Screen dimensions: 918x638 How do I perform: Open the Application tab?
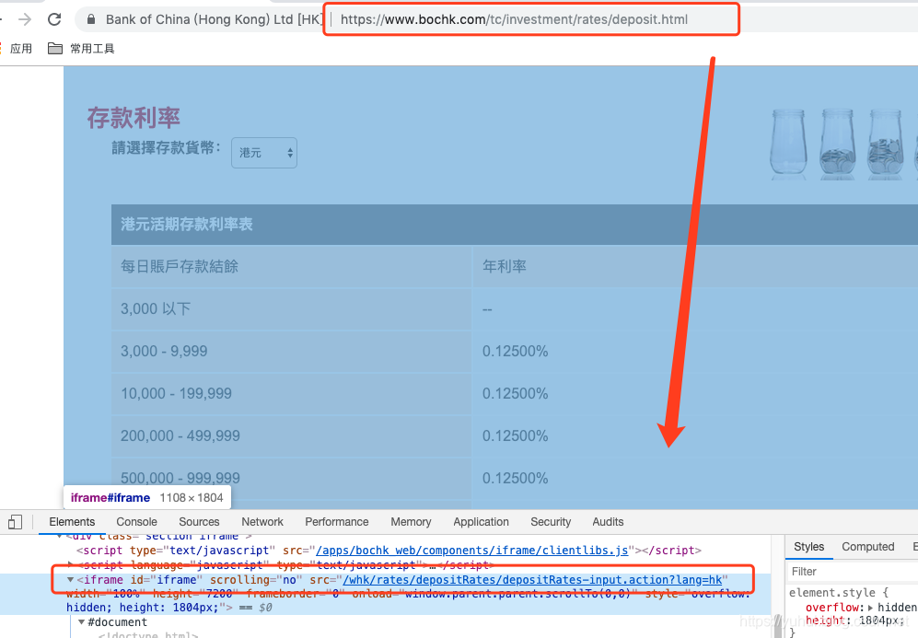coord(481,521)
